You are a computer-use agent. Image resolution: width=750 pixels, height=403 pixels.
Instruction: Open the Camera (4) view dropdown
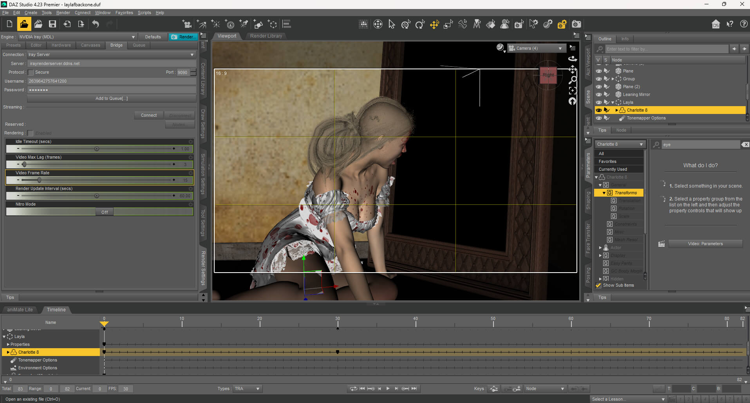tap(537, 48)
